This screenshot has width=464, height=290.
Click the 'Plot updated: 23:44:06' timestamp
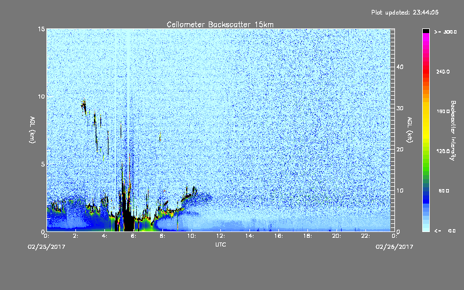[x=405, y=12]
